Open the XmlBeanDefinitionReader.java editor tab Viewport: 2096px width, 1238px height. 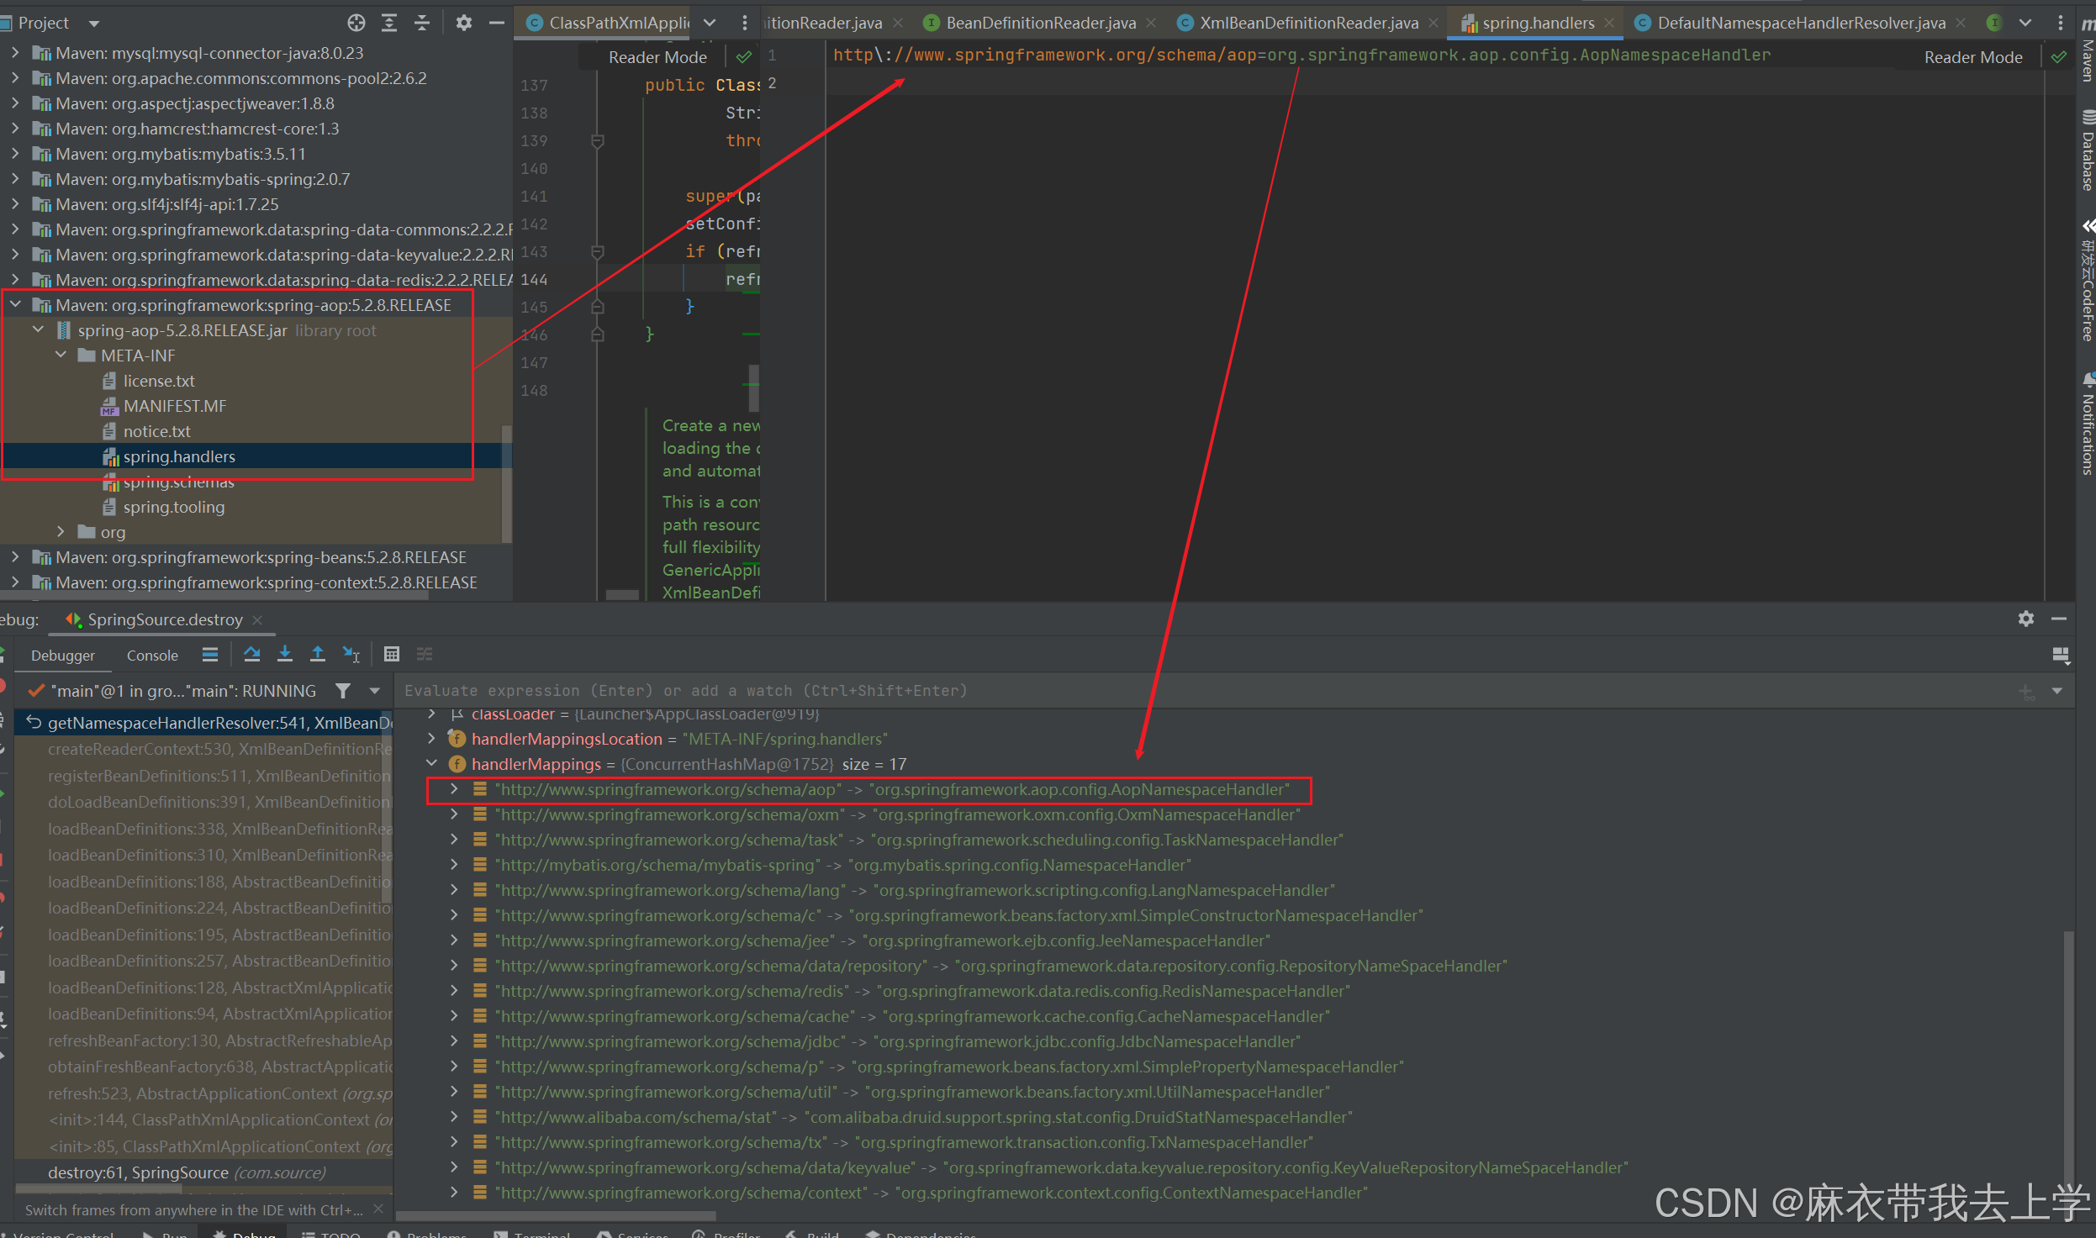pos(1309,24)
